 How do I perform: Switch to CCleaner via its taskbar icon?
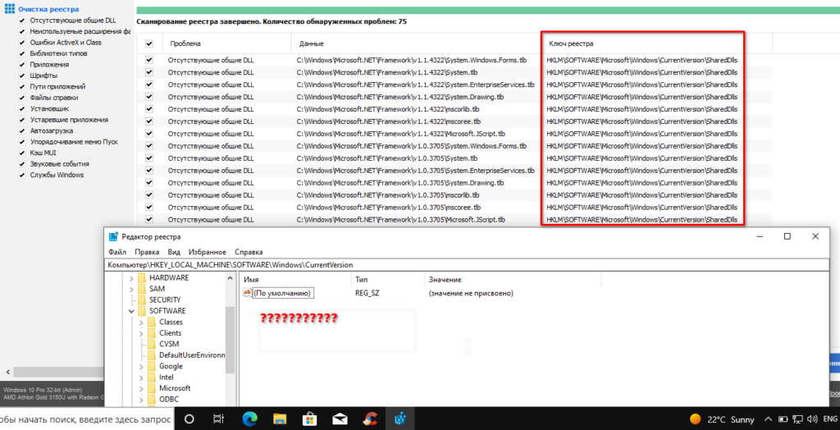(x=370, y=419)
